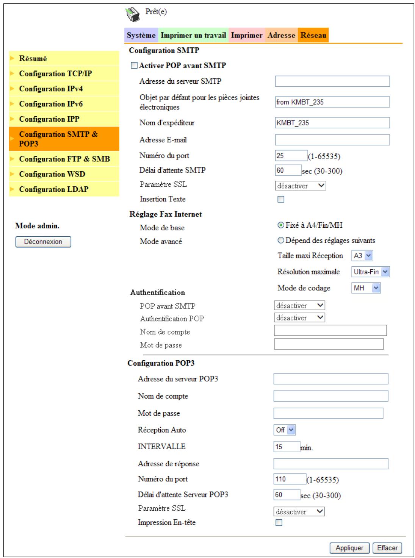The image size is (415, 558).
Task: Click the printer status icon
Action: [x=133, y=14]
